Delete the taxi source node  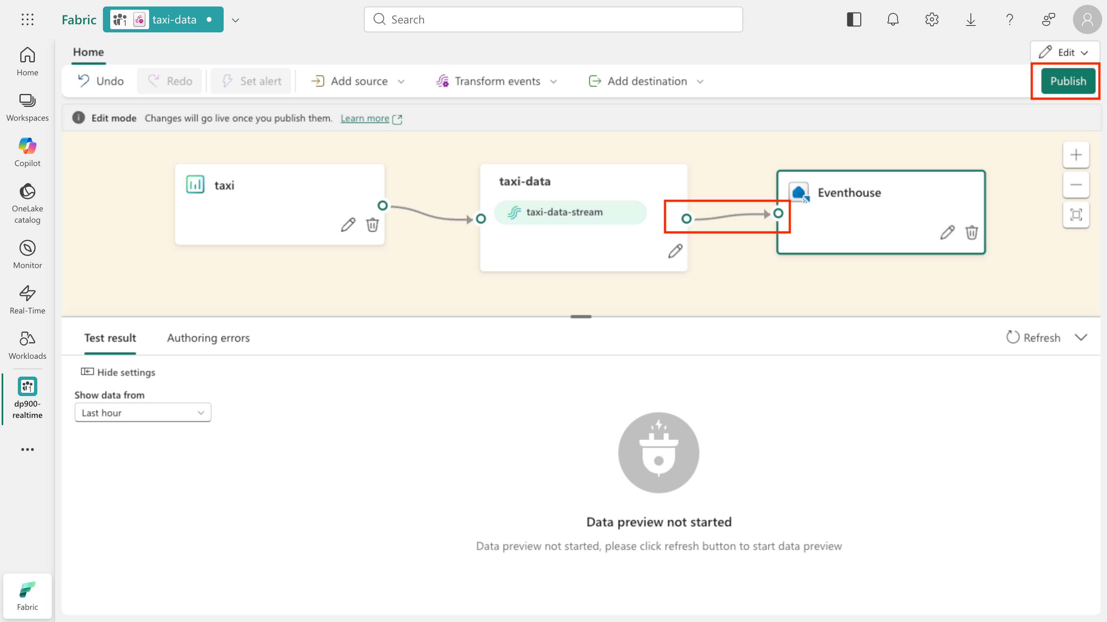point(372,224)
